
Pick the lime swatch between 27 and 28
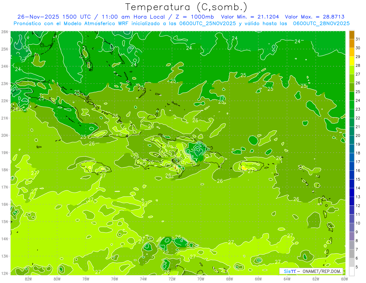pyautogui.click(x=352, y=70)
